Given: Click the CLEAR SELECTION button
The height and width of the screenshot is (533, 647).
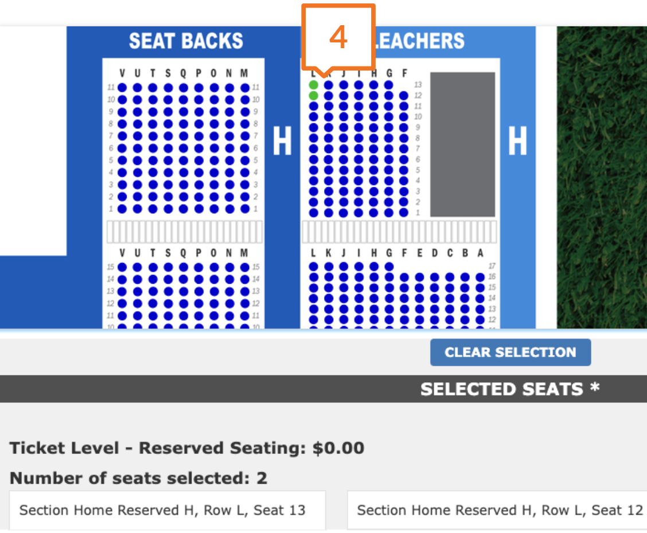Looking at the screenshot, I should click(510, 352).
